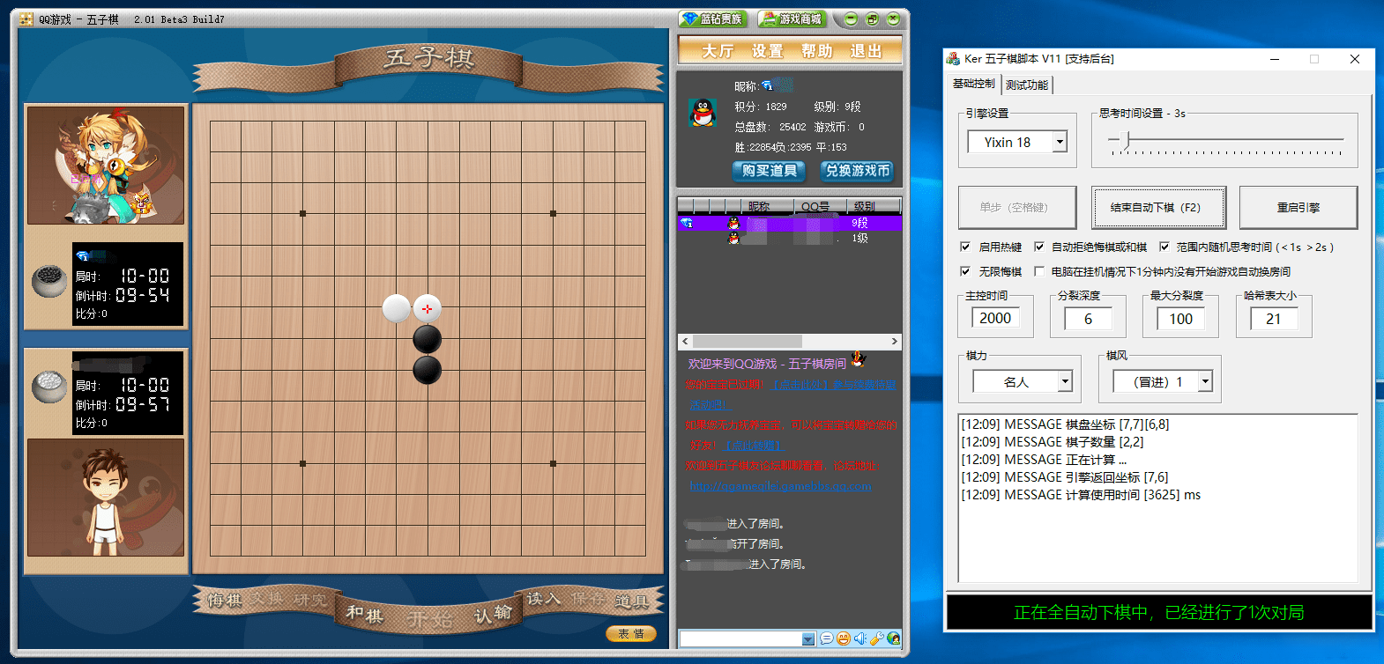The width and height of the screenshot is (1384, 664).
Task: Click the 最大分裂度 100 input field
Action: click(1180, 319)
